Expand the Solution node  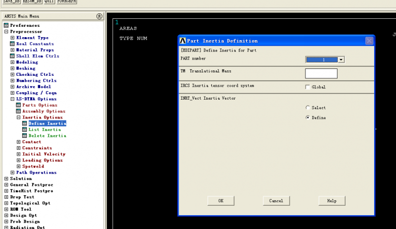pyautogui.click(x=6, y=179)
